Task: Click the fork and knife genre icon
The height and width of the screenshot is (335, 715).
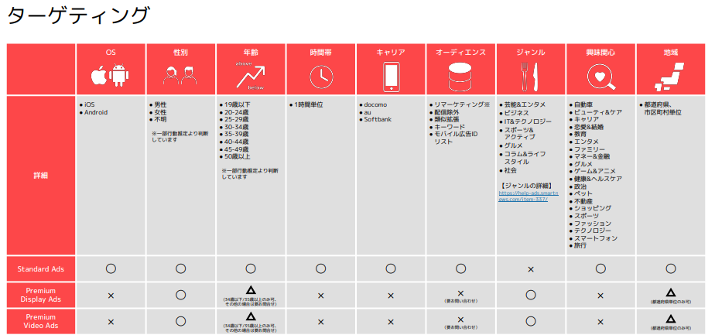Action: click(x=531, y=77)
